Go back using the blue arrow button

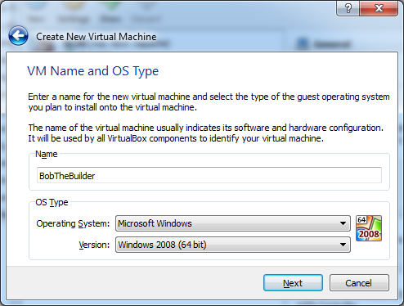click(18, 36)
